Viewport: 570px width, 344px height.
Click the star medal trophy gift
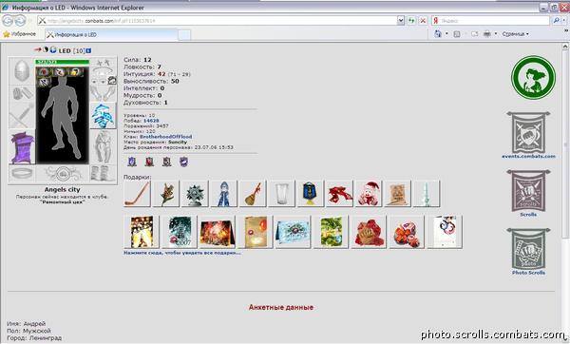195,194
